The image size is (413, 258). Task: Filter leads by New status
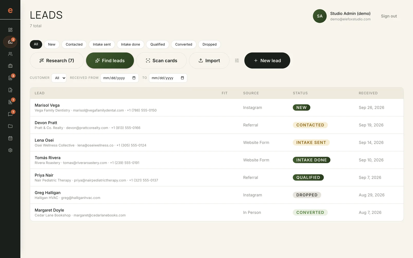pyautogui.click(x=52, y=44)
